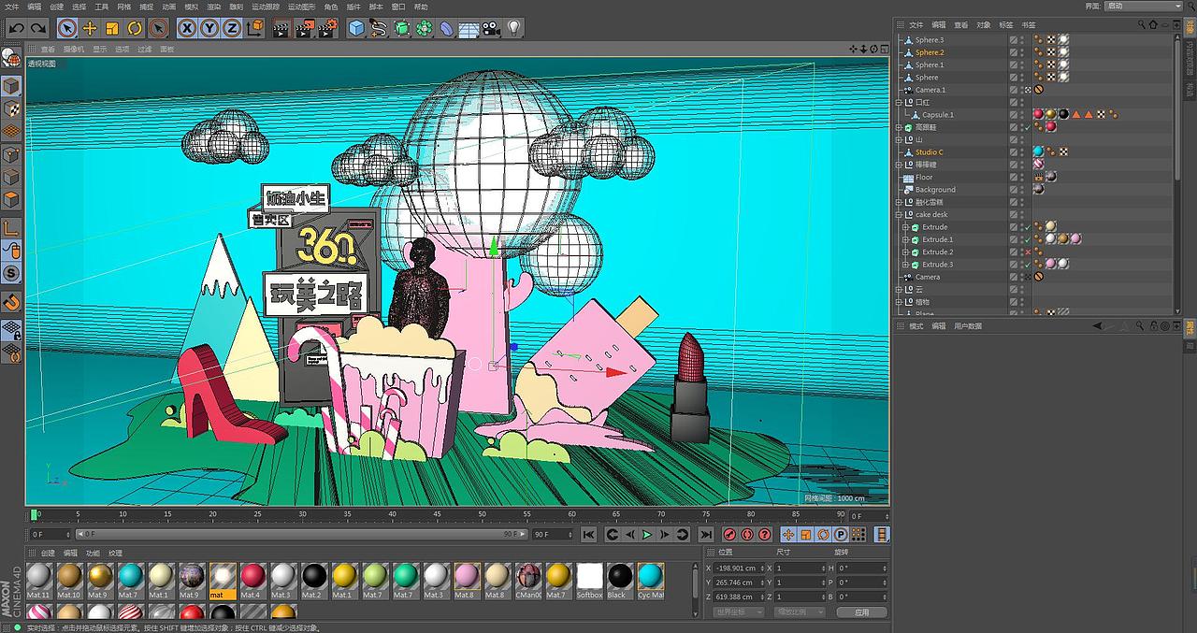Toggle layer box of Sphere.2 row
This screenshot has width=1197, height=633.
pyautogui.click(x=1014, y=52)
